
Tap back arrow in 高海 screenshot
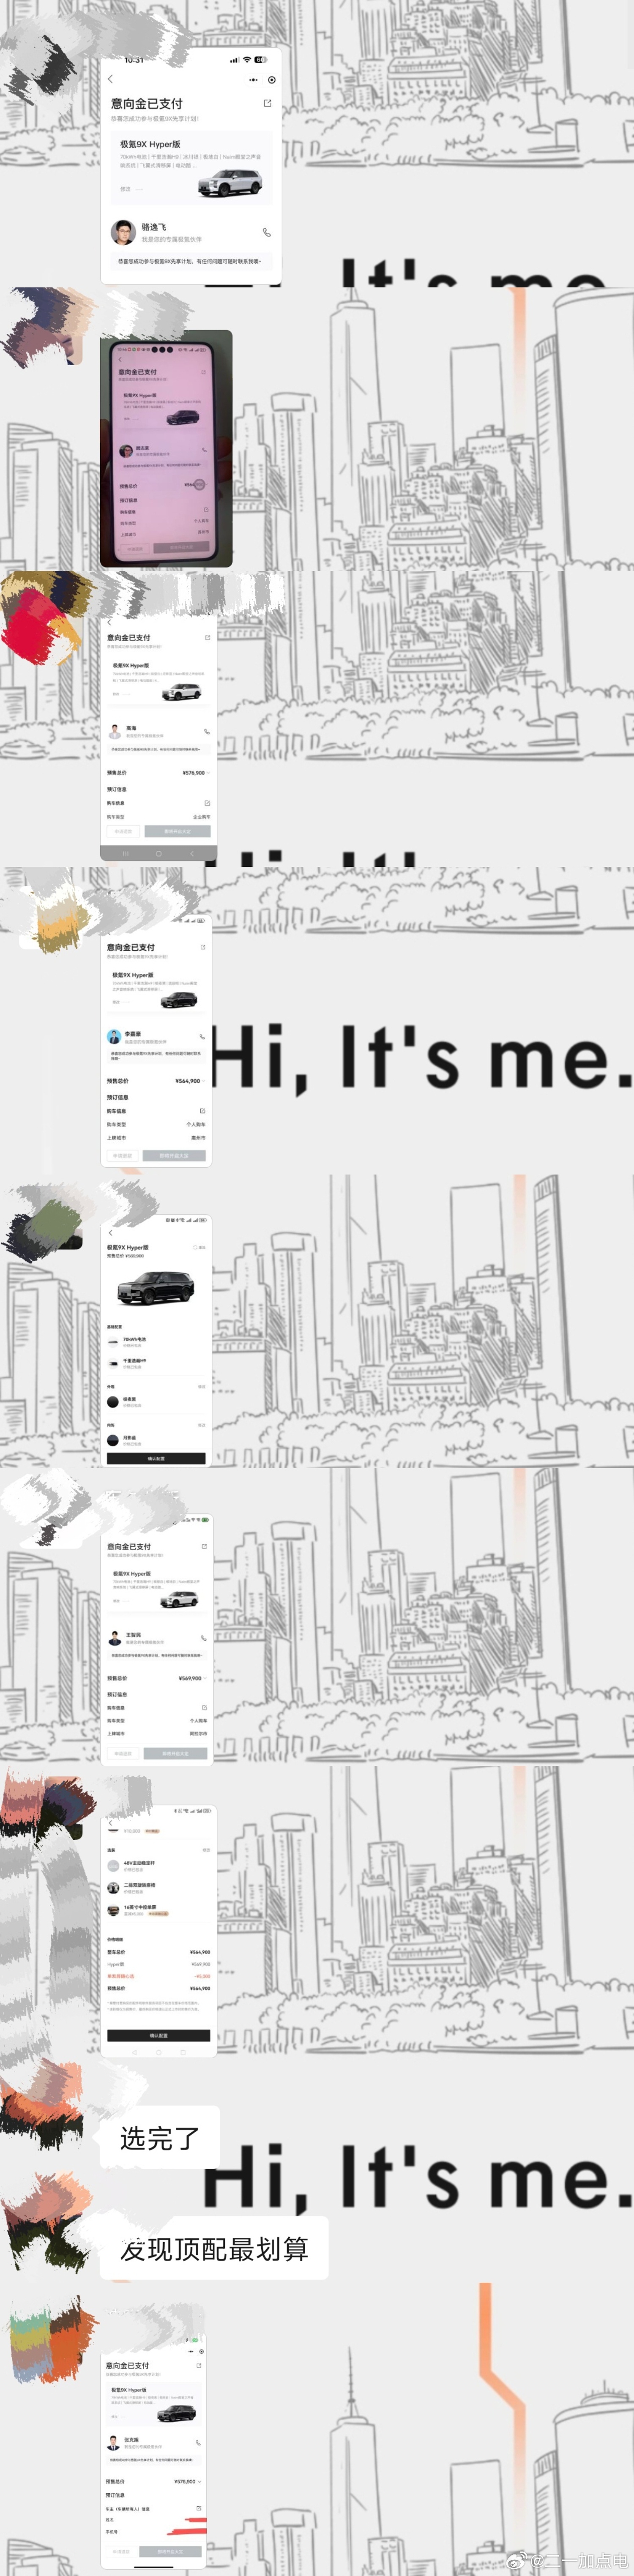tap(110, 623)
